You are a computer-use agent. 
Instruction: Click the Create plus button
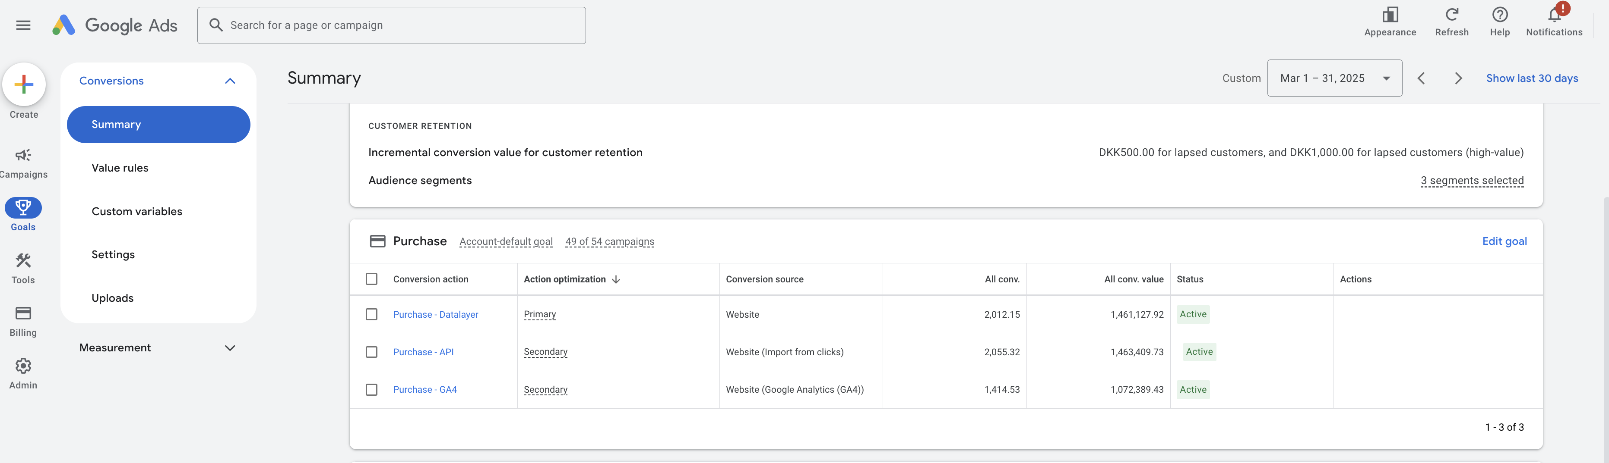(24, 85)
